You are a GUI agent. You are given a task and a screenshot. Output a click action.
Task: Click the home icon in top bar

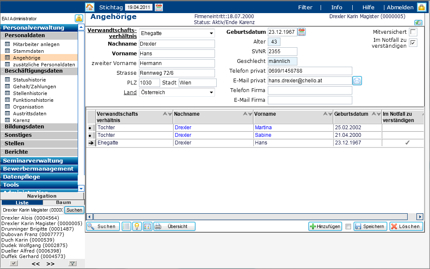tap(90, 7)
